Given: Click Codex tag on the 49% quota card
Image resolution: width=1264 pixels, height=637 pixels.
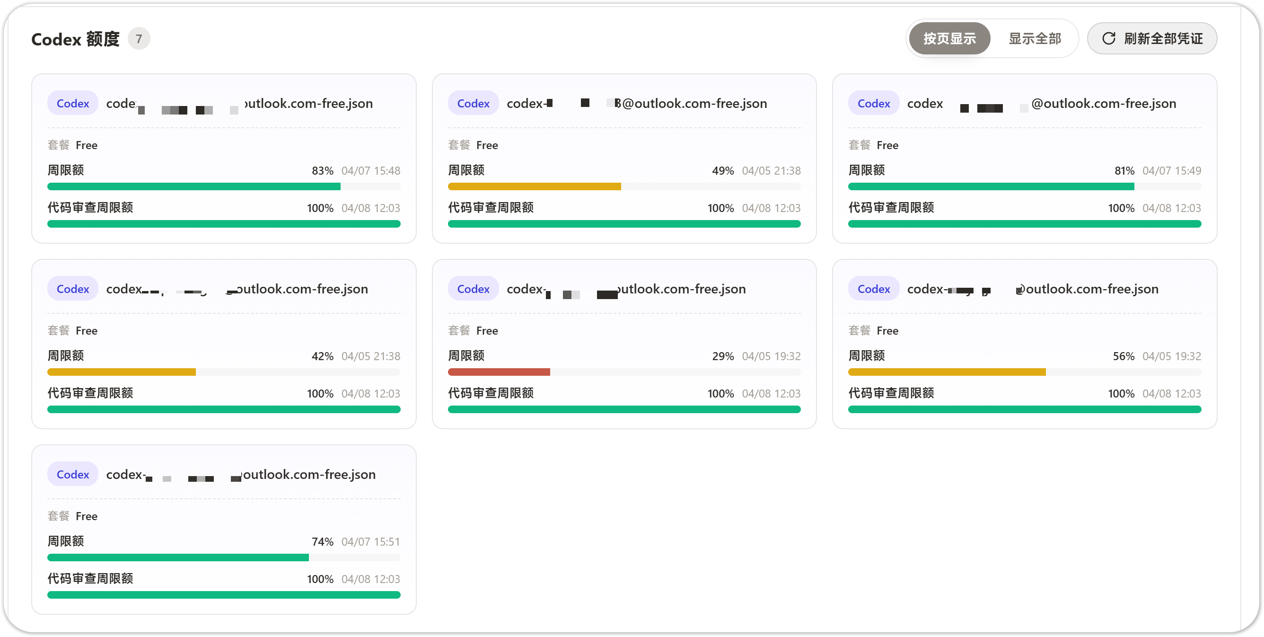Looking at the screenshot, I should [473, 103].
